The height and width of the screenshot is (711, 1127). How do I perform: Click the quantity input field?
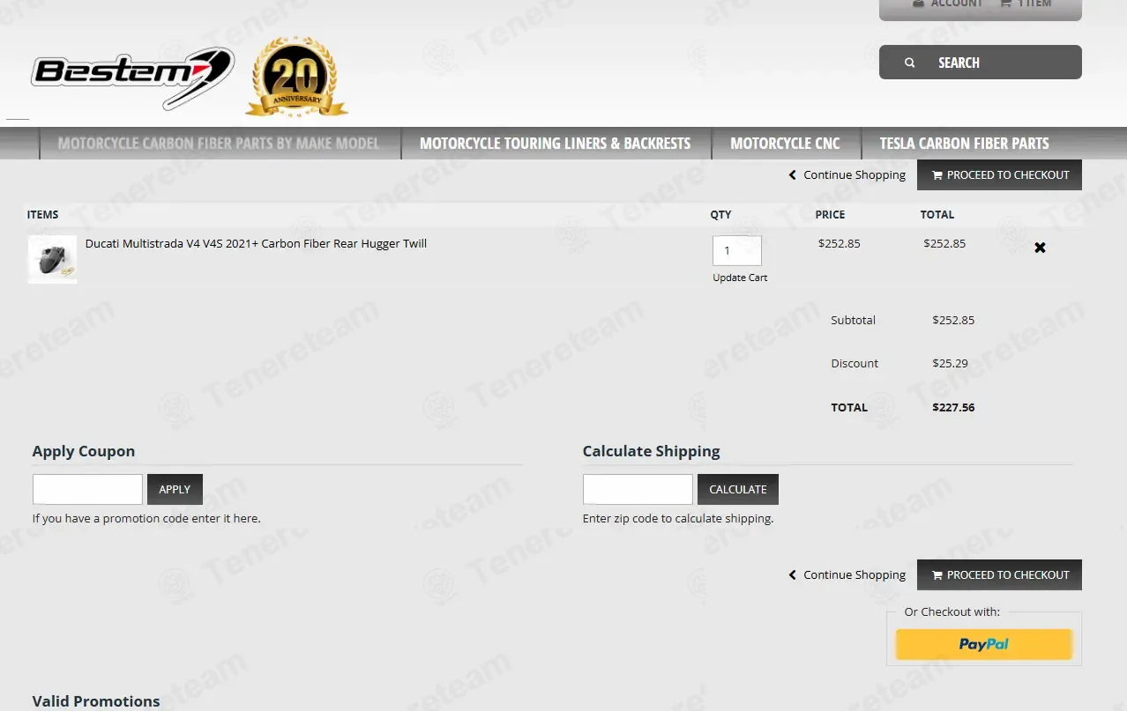[x=737, y=250]
